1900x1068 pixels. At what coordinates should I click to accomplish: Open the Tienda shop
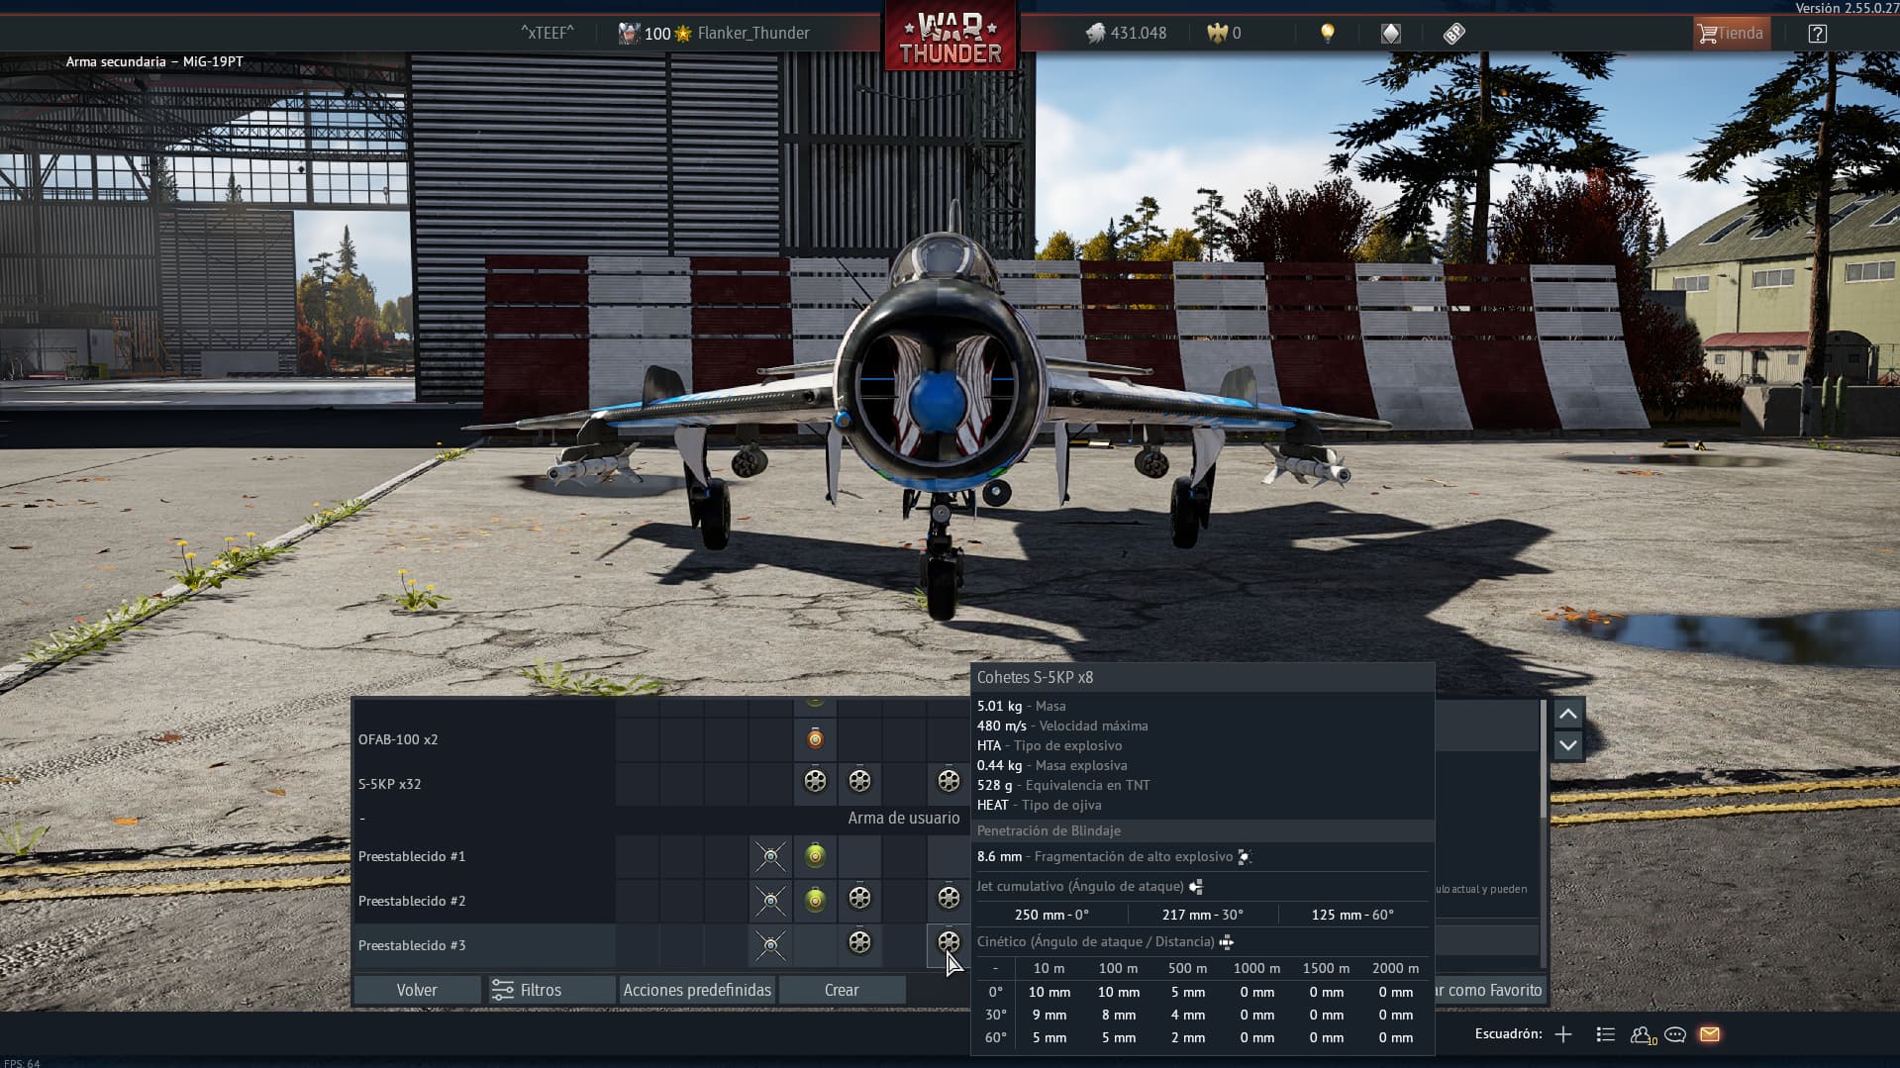pyautogui.click(x=1730, y=34)
